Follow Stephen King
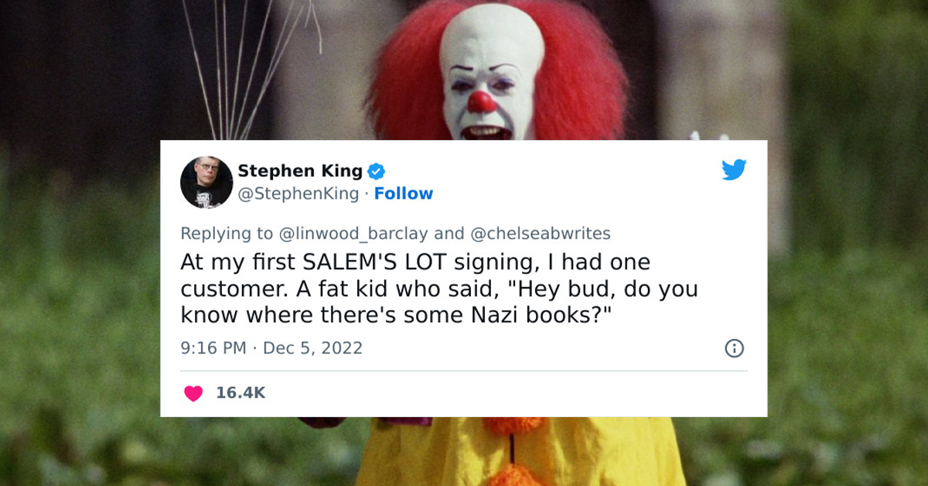 pos(404,193)
